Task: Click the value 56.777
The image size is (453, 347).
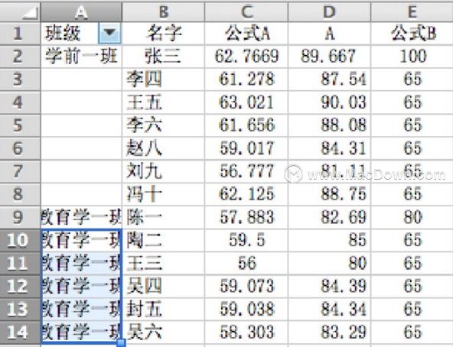Action: 246,171
